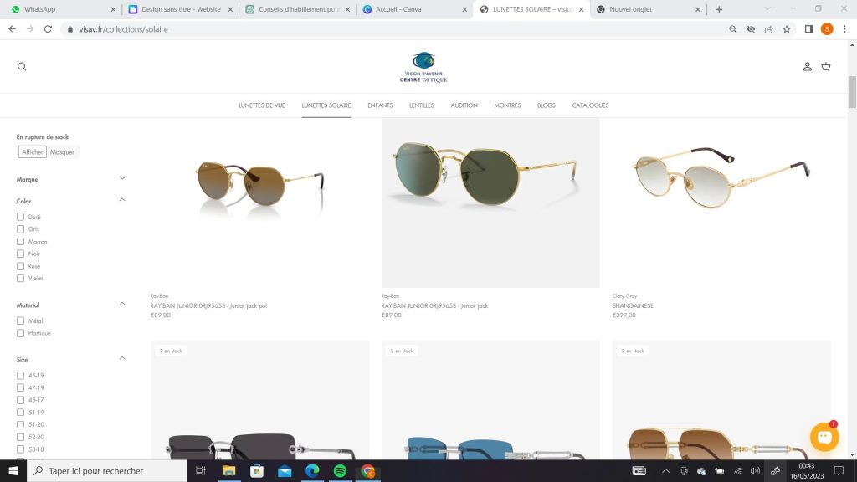
Task: Click the Masquer out-of-stock button
Action: click(63, 152)
